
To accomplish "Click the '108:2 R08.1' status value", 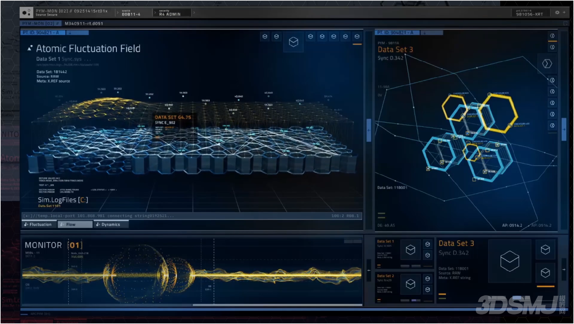I will pyautogui.click(x=345, y=216).
